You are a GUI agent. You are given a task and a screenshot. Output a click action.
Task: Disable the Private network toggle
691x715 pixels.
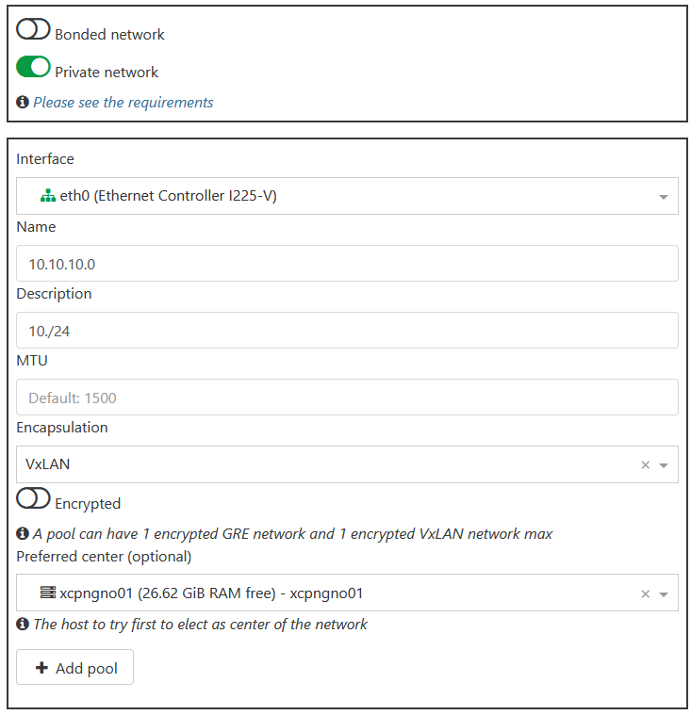tap(33, 67)
